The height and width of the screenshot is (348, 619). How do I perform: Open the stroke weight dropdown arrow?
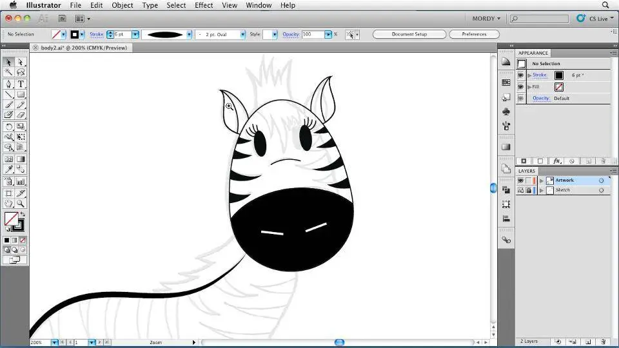(135, 34)
